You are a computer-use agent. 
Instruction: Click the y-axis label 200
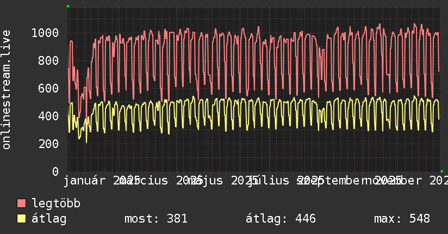coord(48,144)
